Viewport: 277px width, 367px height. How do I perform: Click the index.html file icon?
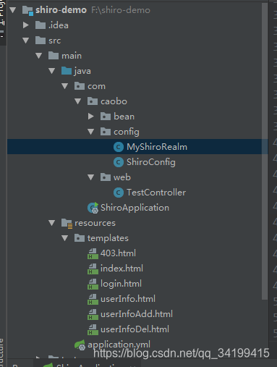pos(93,269)
